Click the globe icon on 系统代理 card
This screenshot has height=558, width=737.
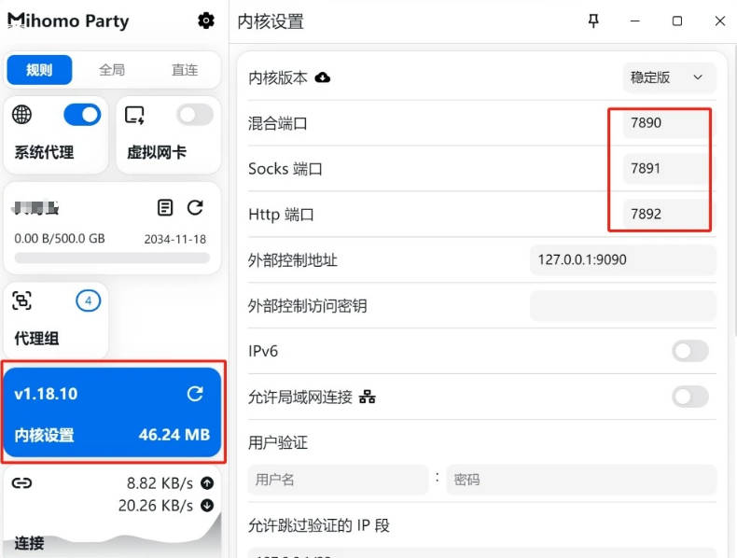click(21, 115)
